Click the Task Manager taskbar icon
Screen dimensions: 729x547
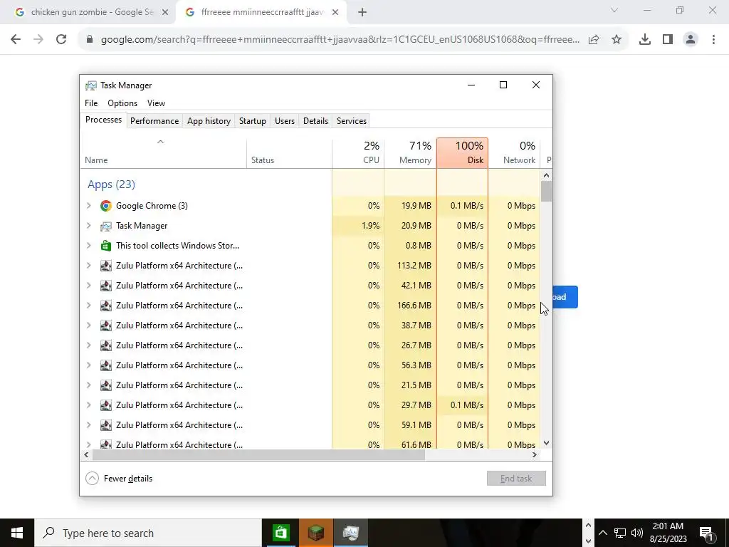pos(351,533)
